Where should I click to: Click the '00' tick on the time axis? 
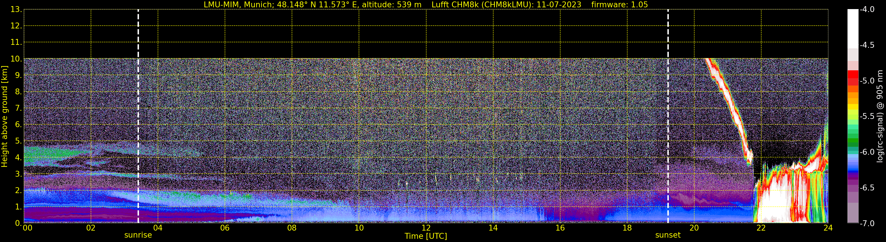28,228
